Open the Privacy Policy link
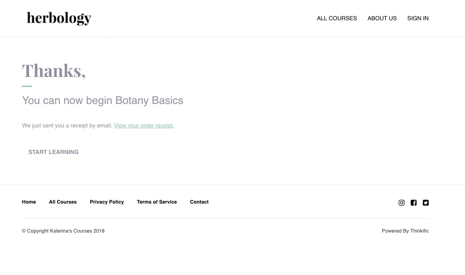This screenshot has height=275, width=465. 107,202
